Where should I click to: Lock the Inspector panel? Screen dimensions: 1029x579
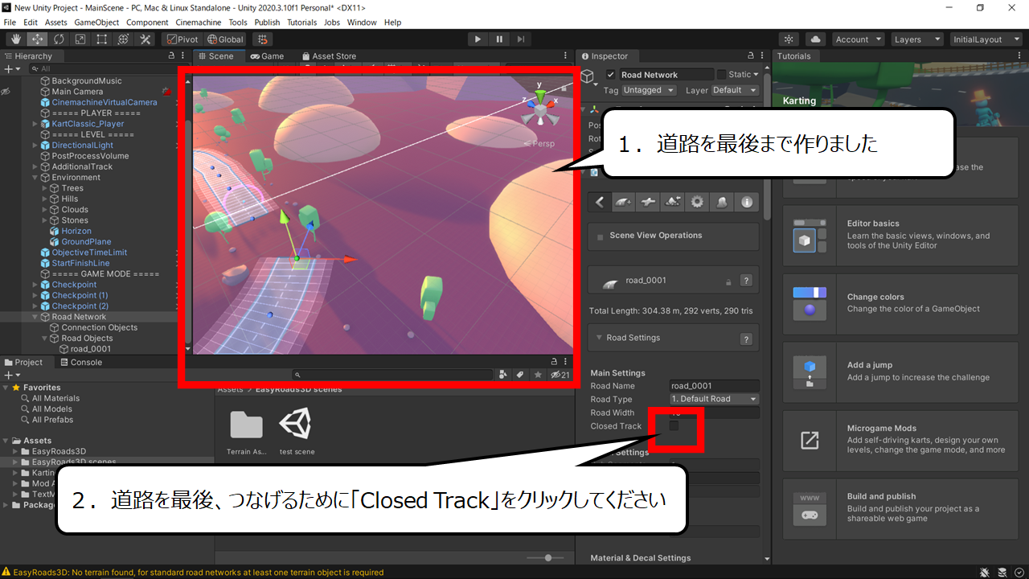pos(751,56)
